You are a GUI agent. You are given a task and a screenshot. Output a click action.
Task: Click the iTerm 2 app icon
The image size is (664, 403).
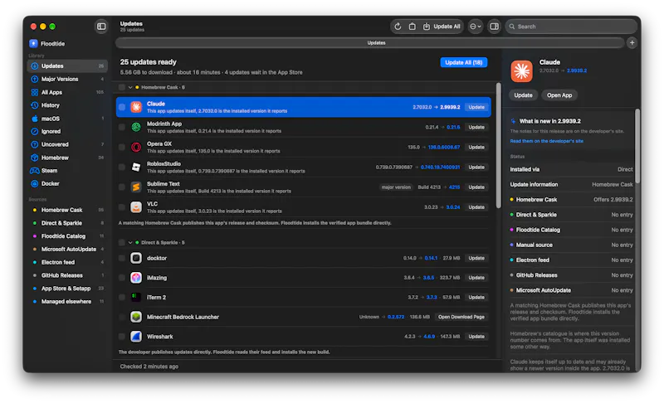(x=136, y=298)
